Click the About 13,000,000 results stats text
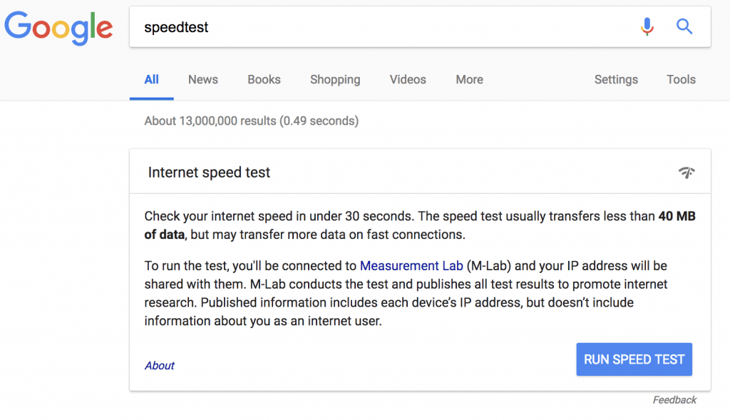 coord(252,121)
